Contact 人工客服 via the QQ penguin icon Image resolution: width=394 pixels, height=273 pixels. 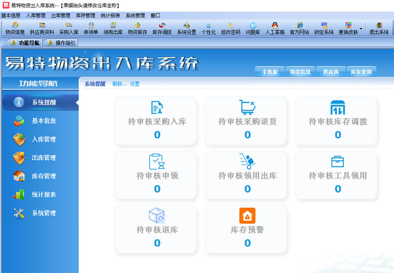[x=275, y=28]
